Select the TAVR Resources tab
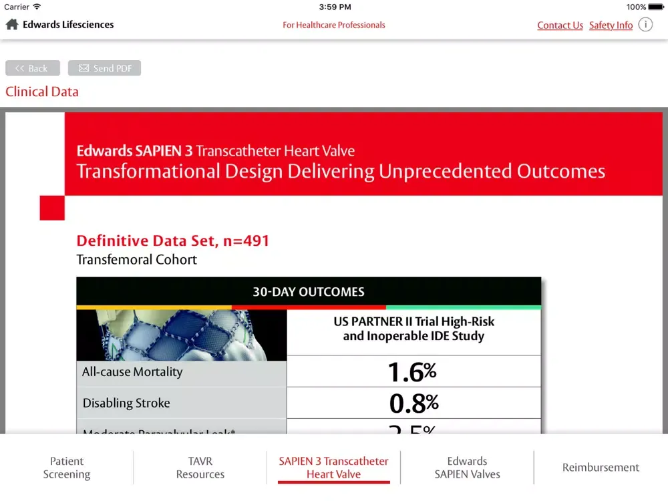The image size is (668, 501). tap(200, 468)
